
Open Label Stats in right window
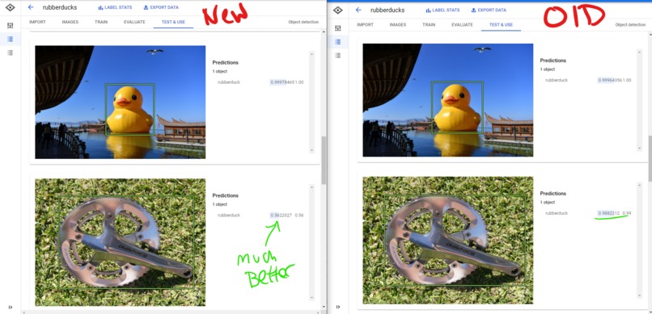(442, 10)
